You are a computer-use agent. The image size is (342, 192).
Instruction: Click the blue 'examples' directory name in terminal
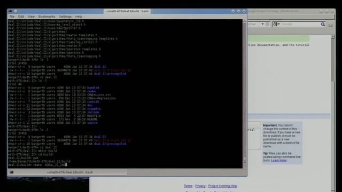94,109
